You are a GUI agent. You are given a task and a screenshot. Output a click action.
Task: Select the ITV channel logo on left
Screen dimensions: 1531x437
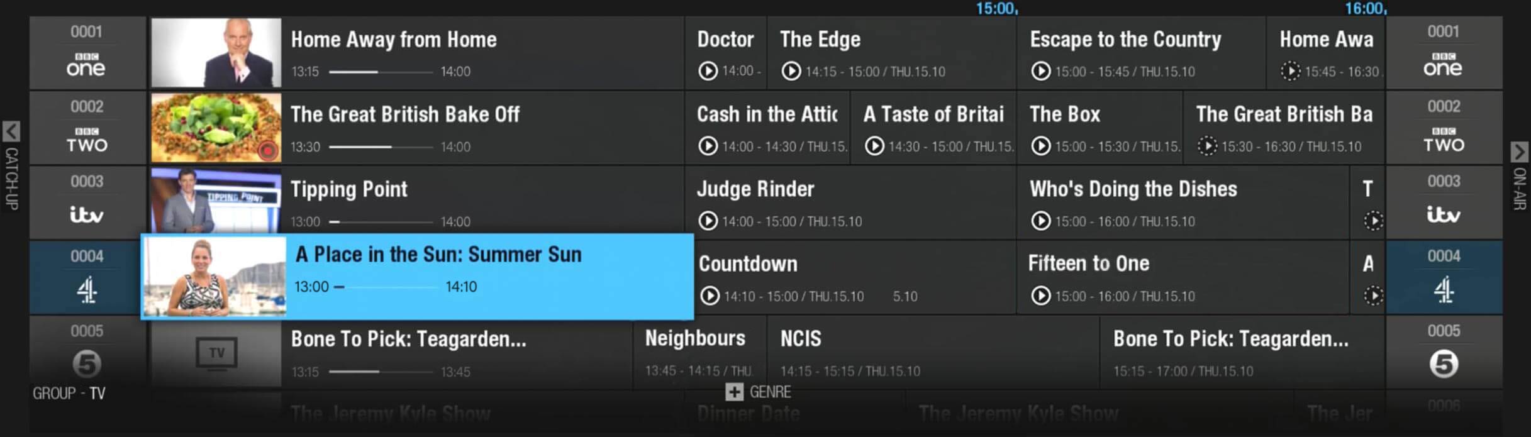point(86,215)
